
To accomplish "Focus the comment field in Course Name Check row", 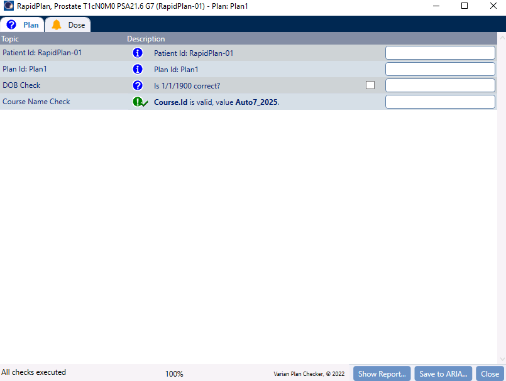I will pos(440,102).
